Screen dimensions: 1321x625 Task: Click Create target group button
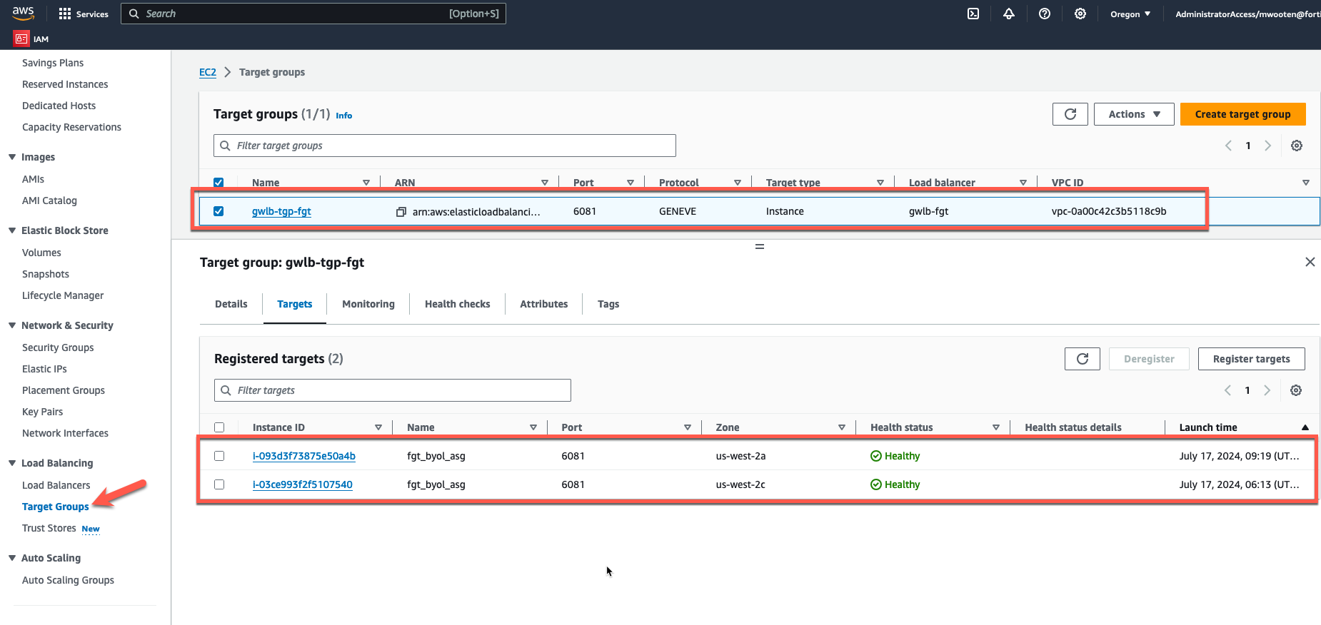point(1243,114)
